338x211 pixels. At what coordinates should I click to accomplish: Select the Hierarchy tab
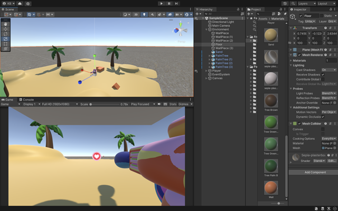(204, 9)
